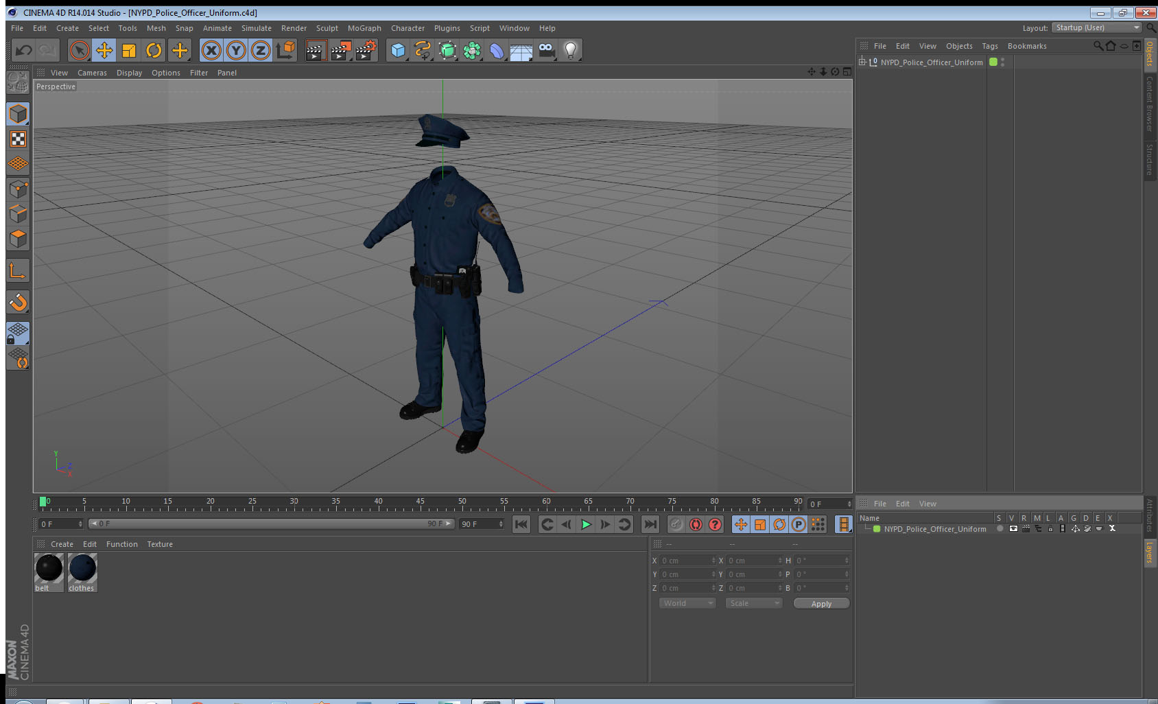Switch to Points mode
This screenshot has width=1158, height=704.
pyautogui.click(x=18, y=189)
